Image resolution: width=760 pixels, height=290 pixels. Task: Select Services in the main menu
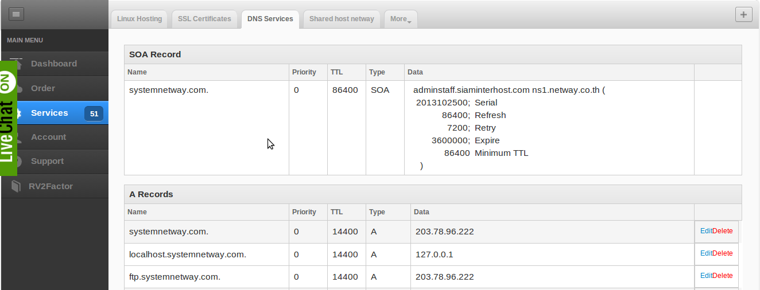point(49,113)
